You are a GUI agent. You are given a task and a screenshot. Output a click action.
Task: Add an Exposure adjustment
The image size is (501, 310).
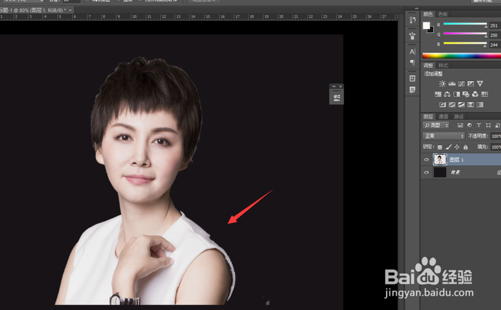coord(470,84)
